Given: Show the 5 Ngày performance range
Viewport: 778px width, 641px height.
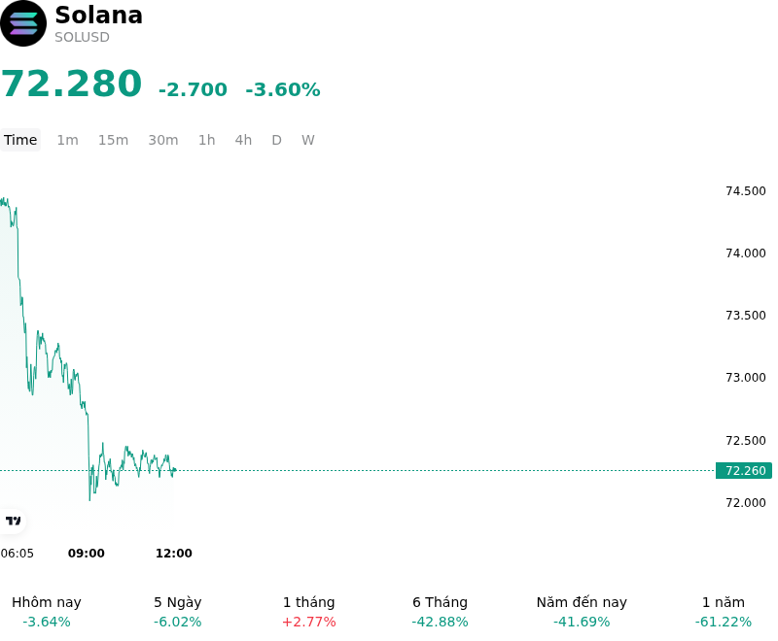Looking at the screenshot, I should coord(178,612).
